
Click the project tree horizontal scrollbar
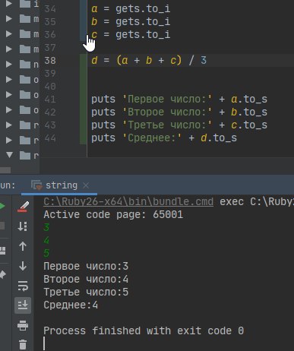tap(5, 170)
